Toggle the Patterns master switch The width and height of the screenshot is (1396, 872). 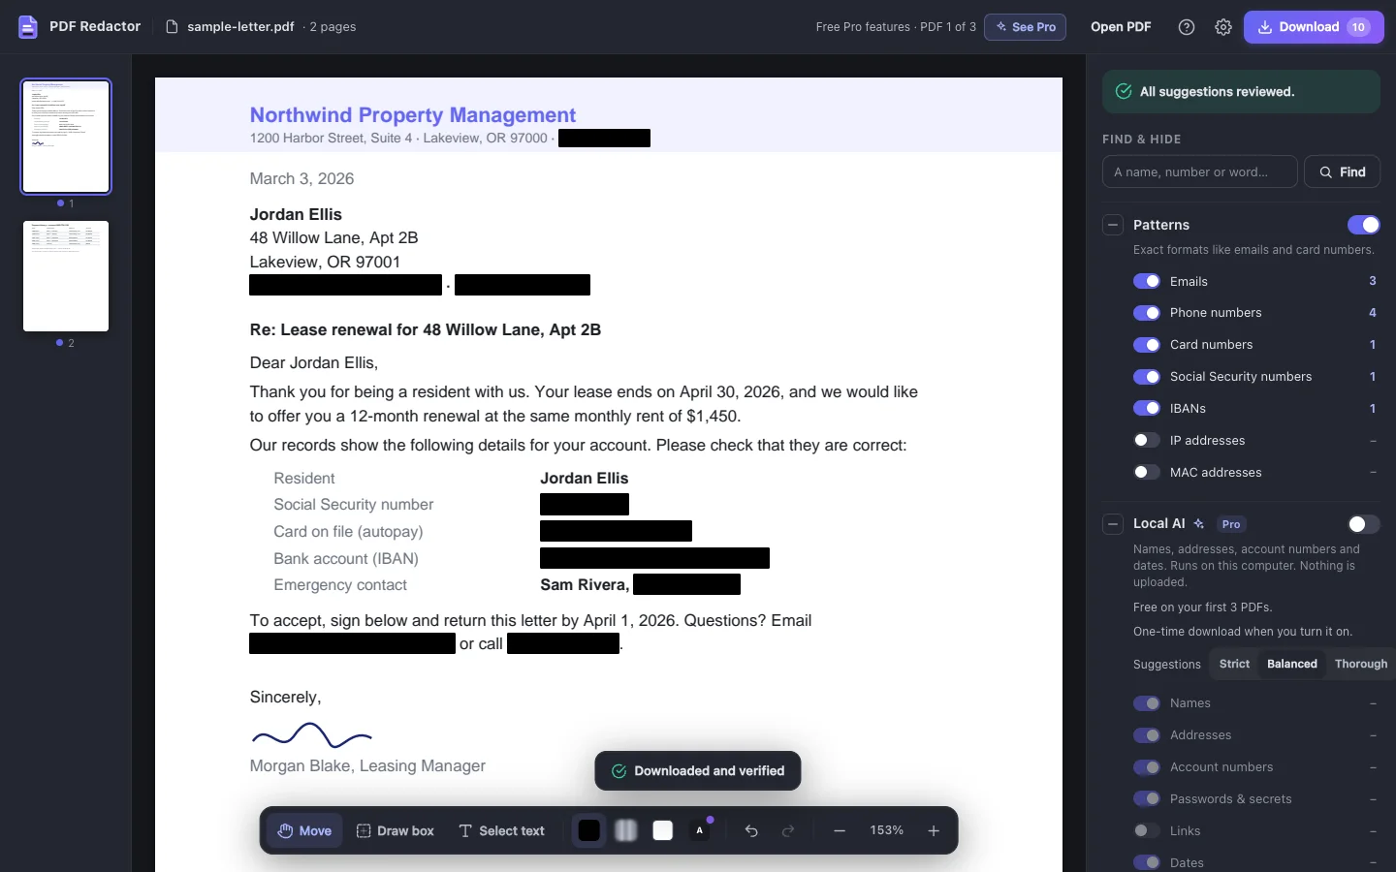1363,225
